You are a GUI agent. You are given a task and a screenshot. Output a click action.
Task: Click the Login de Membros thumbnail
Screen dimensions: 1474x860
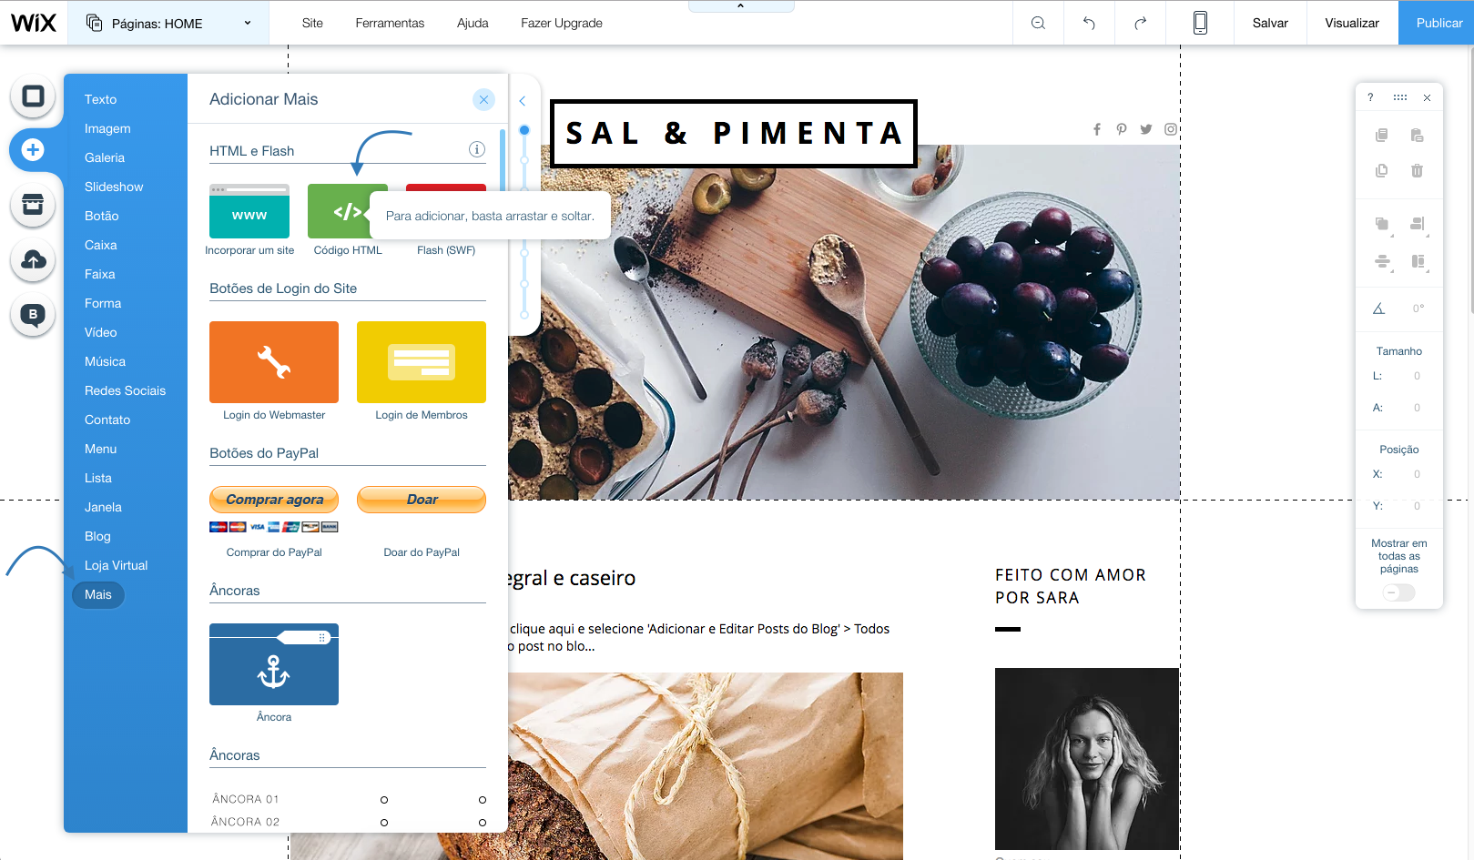(x=422, y=362)
